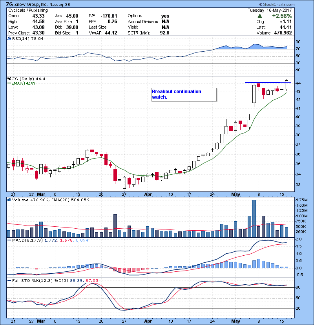The height and width of the screenshot is (325, 314).
Task: Click the green up-arrow change indicator
Action: click(x=259, y=16)
